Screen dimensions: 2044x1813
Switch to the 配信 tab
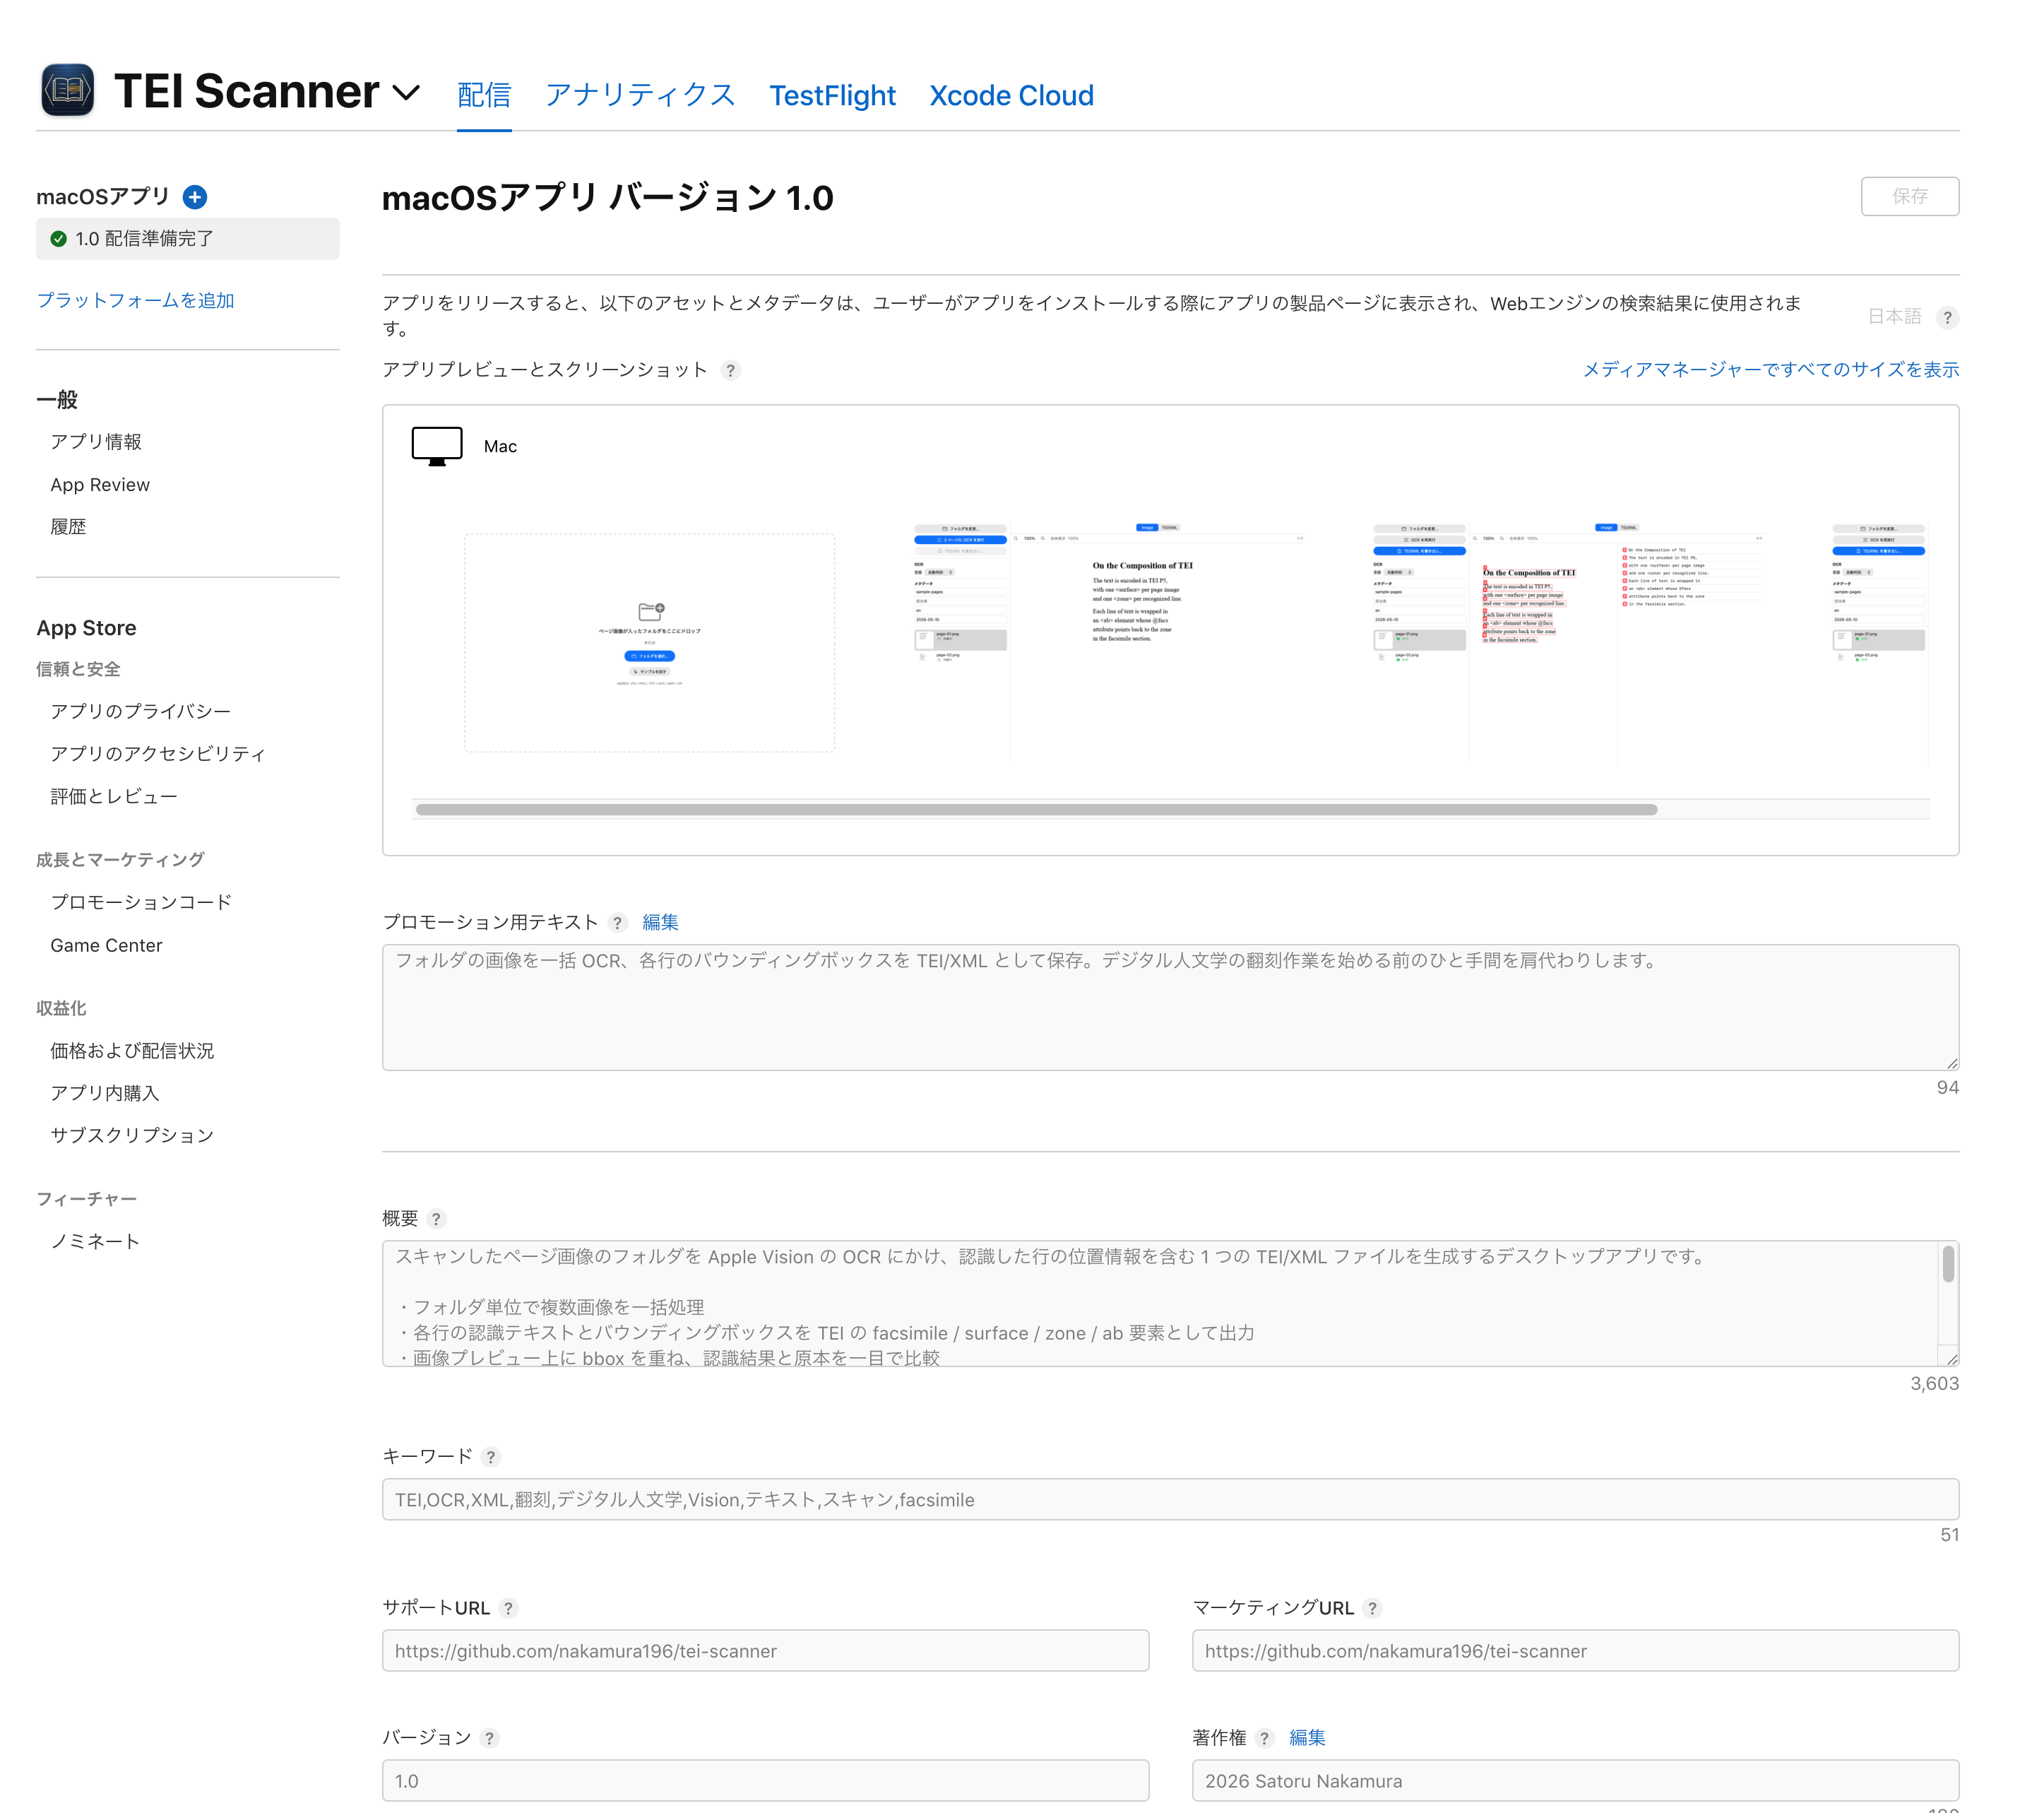484,95
